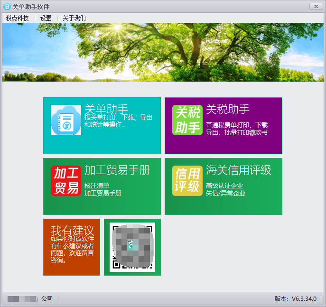Click the 高级认证企业 text in the credit tile
The image size is (326, 307).
[224, 186]
